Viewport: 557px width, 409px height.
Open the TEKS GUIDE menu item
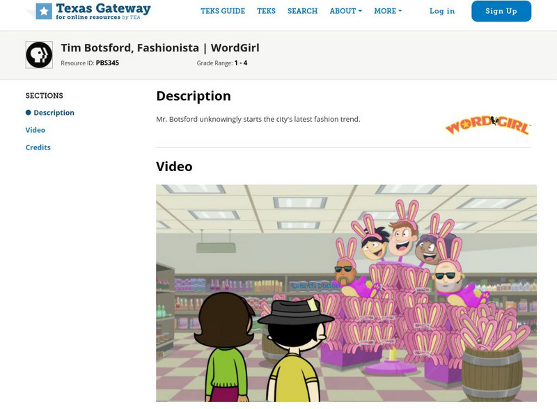coord(223,11)
